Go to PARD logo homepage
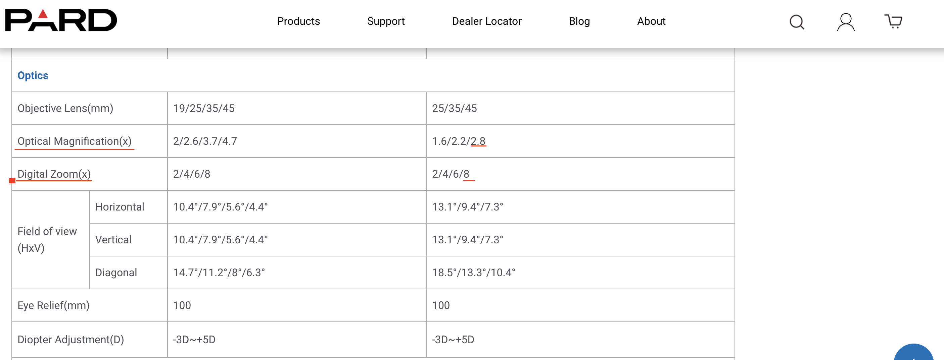This screenshot has width=944, height=360. pos(61,20)
